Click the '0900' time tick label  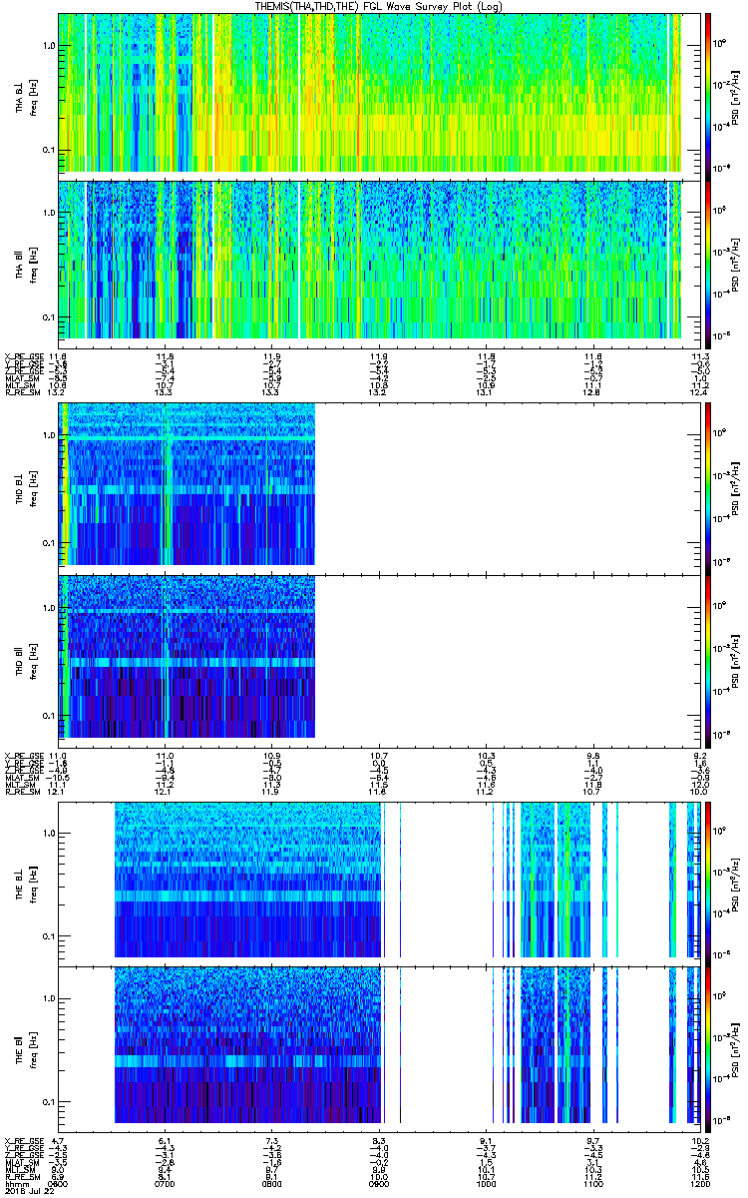379,1183
